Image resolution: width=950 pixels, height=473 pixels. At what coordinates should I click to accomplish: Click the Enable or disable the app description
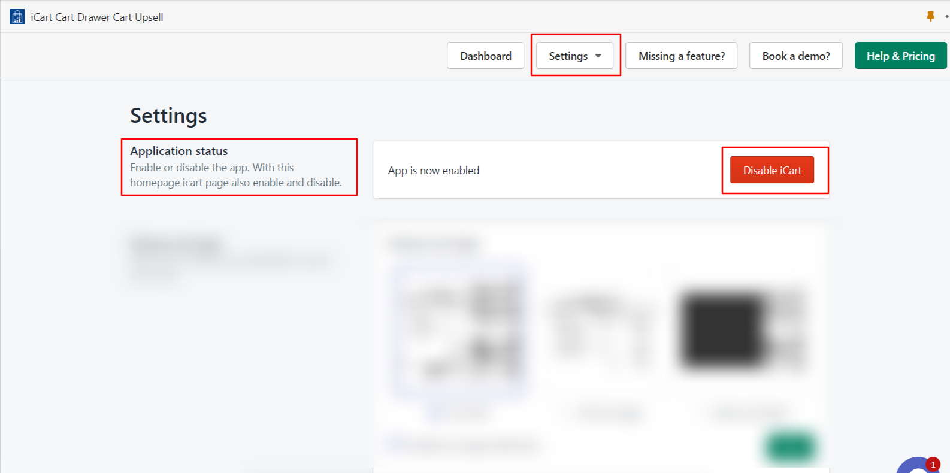coord(236,175)
